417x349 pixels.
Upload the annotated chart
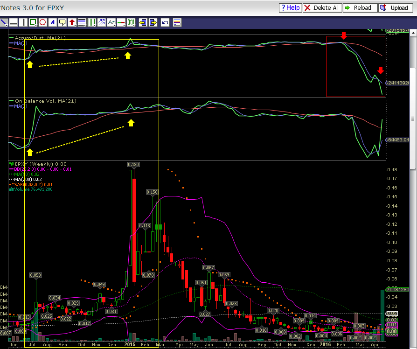click(x=396, y=8)
